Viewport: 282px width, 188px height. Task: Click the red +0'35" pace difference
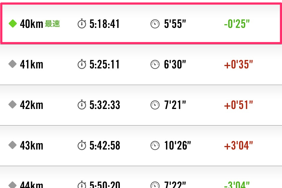[239, 64]
